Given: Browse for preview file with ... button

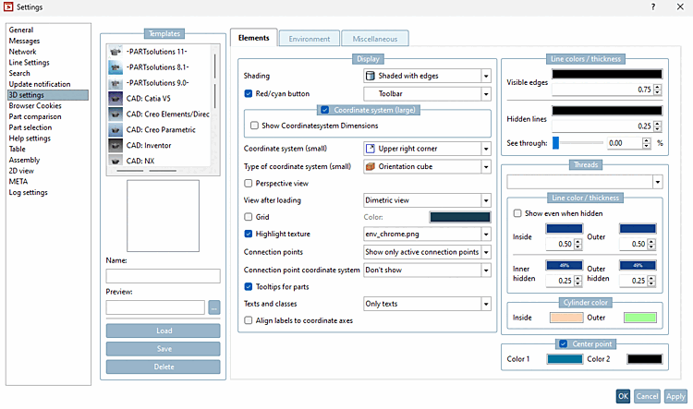Looking at the screenshot, I should (x=214, y=307).
